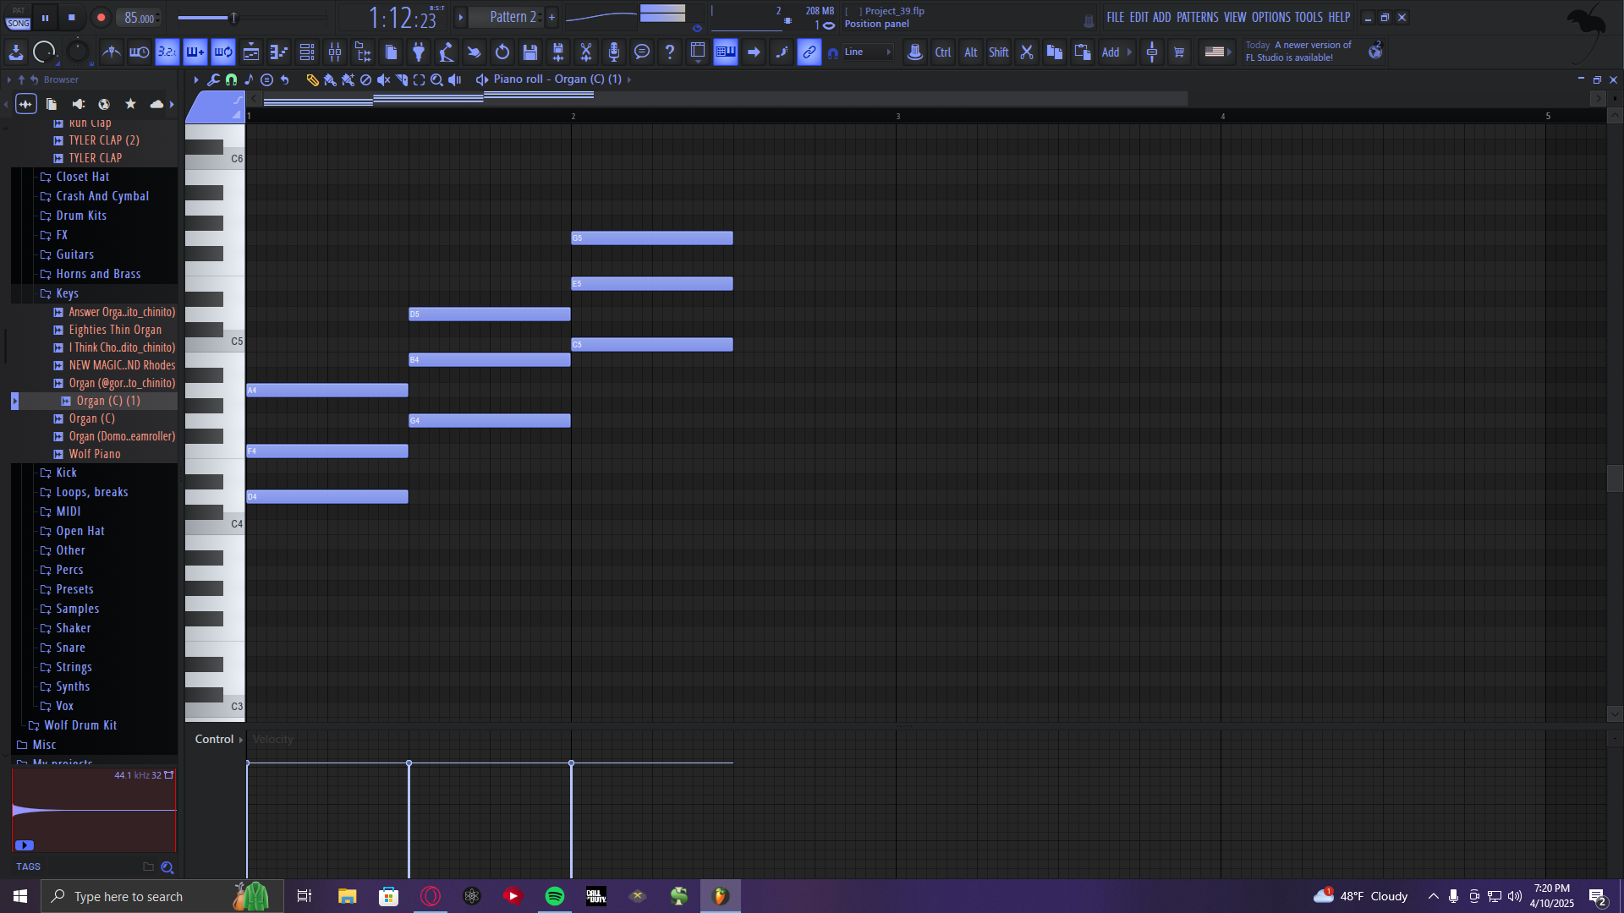Screen dimensions: 1624x913
Task: Click the record button
Action: 101,18
